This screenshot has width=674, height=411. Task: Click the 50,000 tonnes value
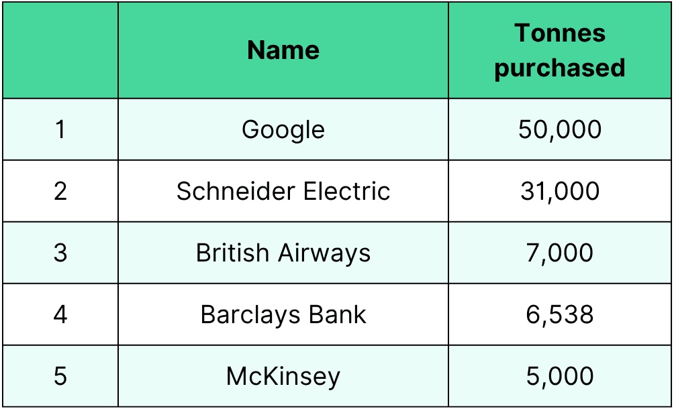tap(560, 129)
